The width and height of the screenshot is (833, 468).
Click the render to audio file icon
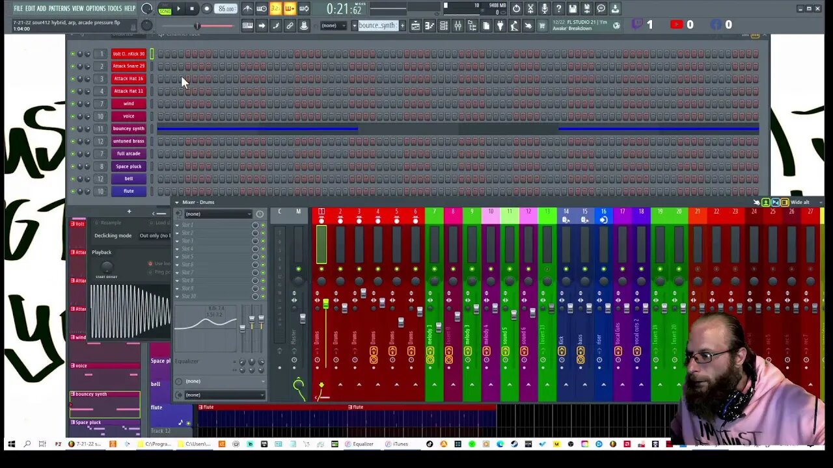[x=586, y=8]
